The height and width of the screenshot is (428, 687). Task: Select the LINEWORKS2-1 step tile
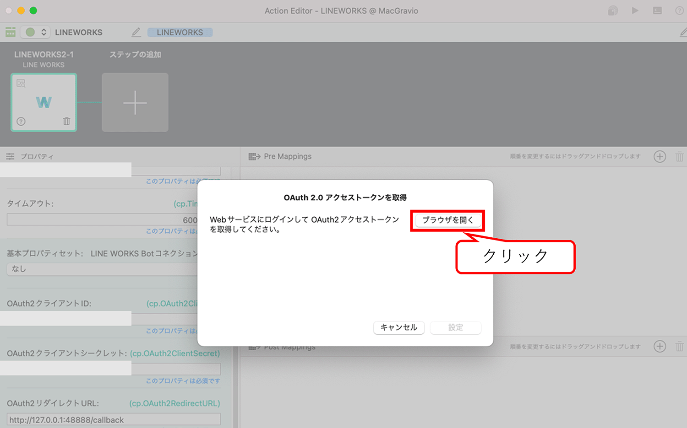pos(44,102)
